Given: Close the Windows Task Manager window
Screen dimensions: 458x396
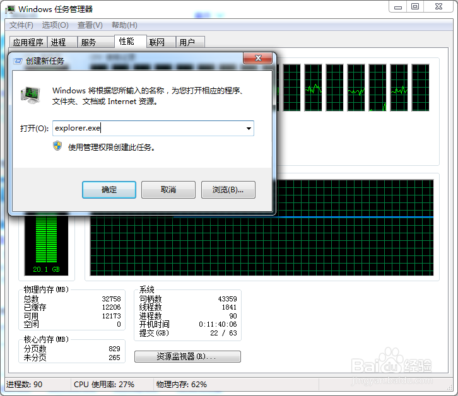Looking at the screenshot, I should coord(438,7).
